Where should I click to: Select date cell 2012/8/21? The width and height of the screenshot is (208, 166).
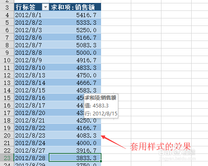[x=31, y=120]
